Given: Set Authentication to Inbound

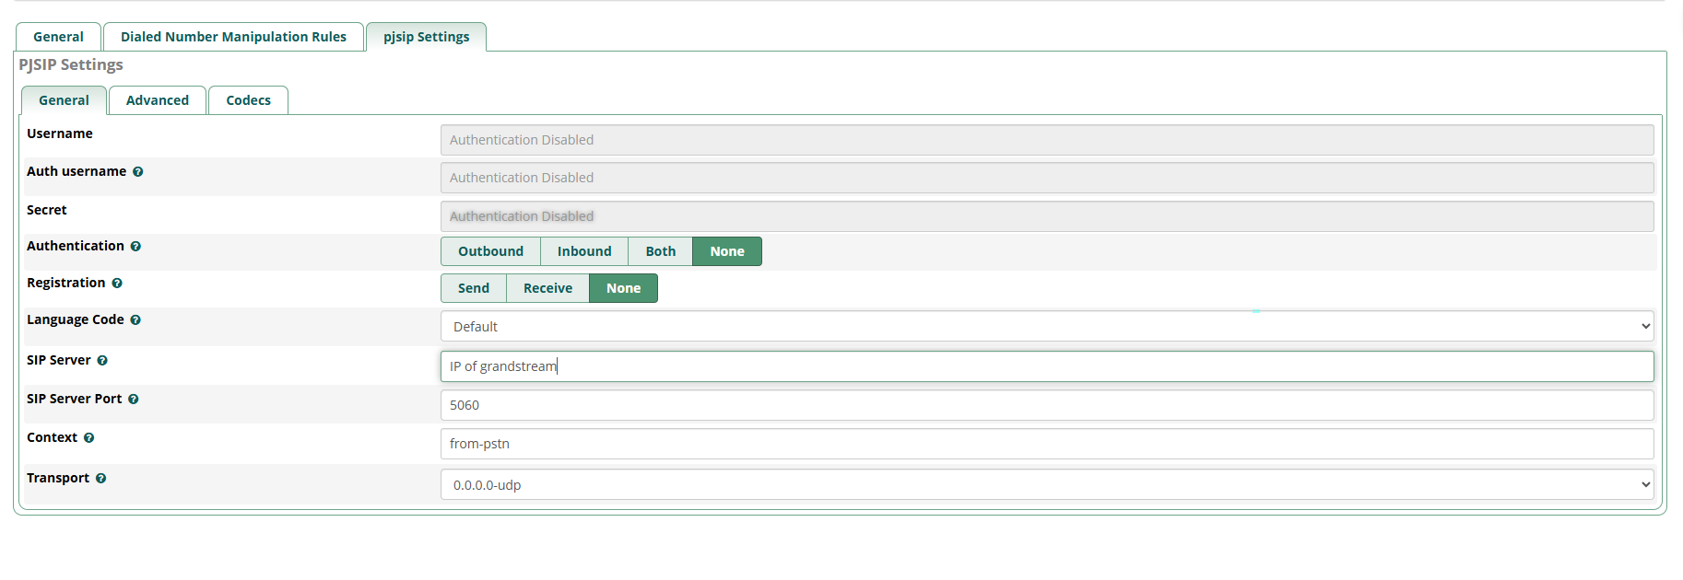Looking at the screenshot, I should click(584, 251).
